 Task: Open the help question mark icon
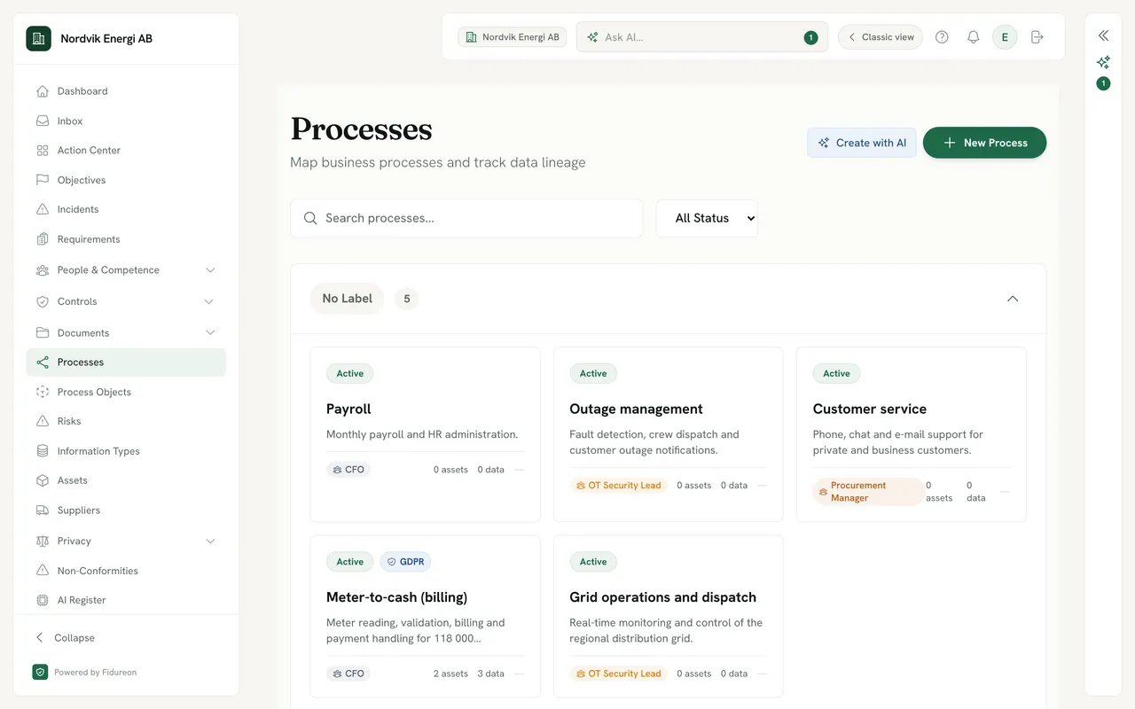(x=942, y=37)
